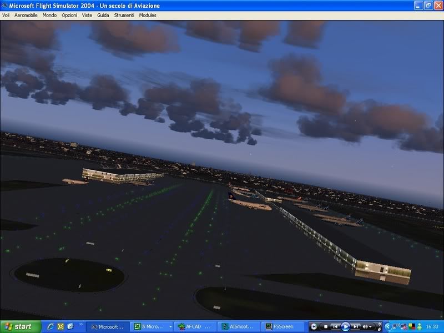Viewport: 444px width, 333px height.
Task: Expand the Quick Launch overflow chevron
Action: 80,324
